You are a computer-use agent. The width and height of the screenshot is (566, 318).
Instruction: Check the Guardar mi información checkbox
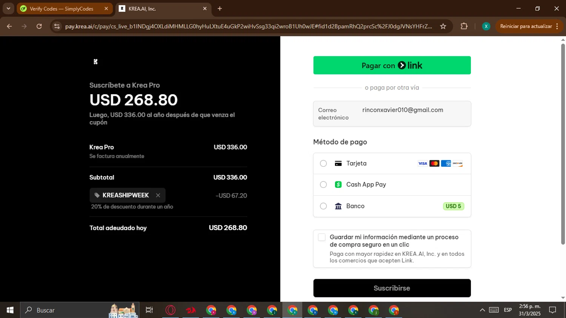tap(321, 237)
